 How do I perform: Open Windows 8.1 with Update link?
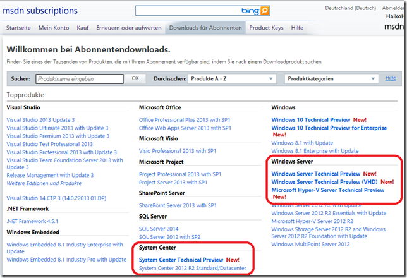tap(302, 143)
